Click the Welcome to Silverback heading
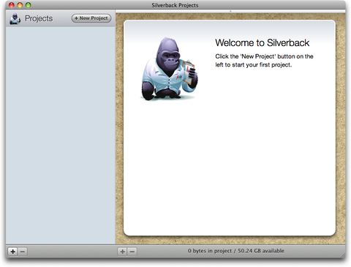The height and width of the screenshot is (267, 351). click(263, 43)
